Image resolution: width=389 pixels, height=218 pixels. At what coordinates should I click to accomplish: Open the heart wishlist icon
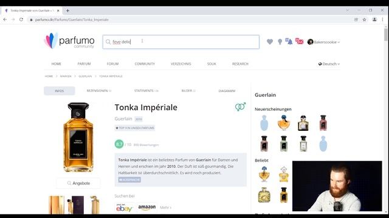click(x=270, y=42)
